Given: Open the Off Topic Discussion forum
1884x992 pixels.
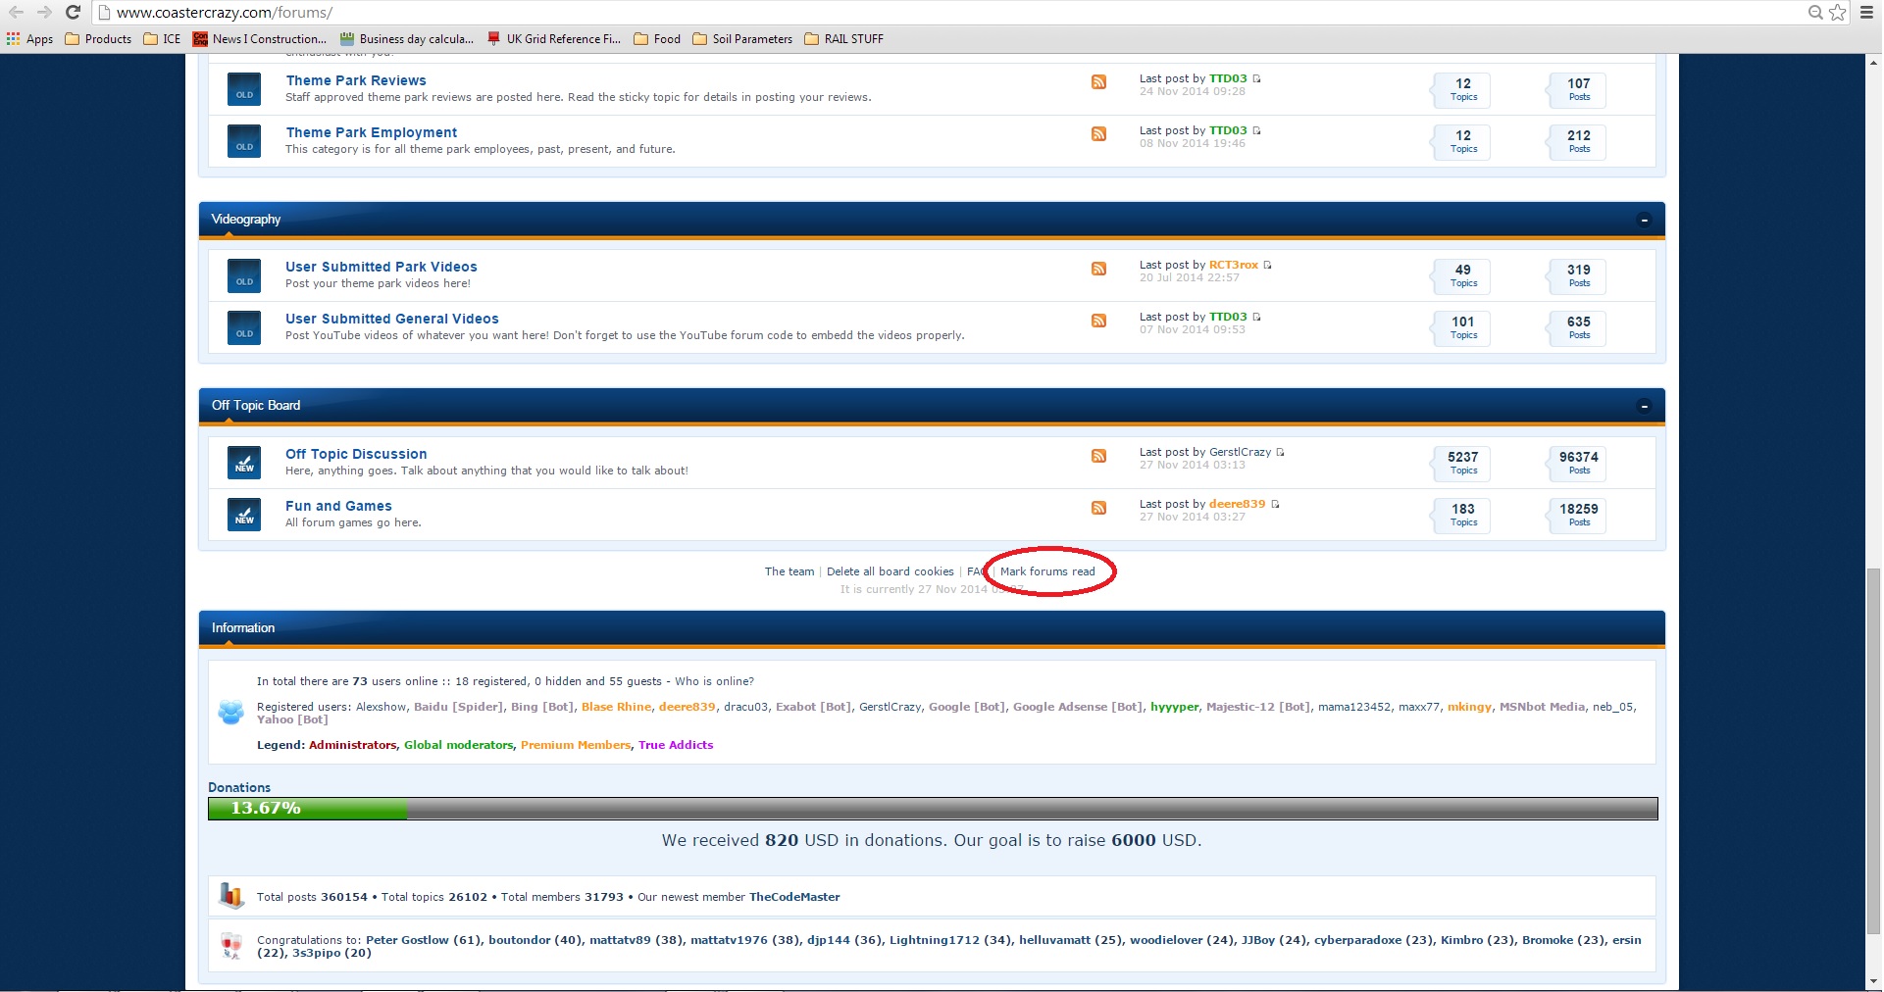Looking at the screenshot, I should [x=356, y=454].
